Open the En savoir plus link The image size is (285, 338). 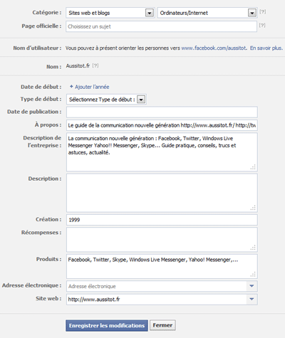point(266,48)
